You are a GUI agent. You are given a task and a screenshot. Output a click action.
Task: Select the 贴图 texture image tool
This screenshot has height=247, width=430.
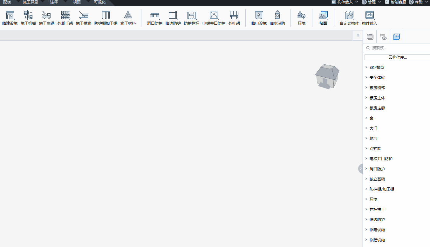click(323, 18)
